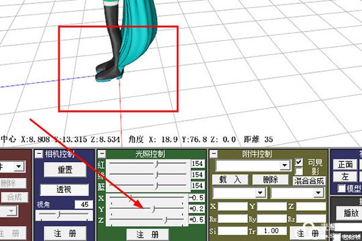Click the 删除 button in accessory panel
362x241 pixels.
(270, 179)
